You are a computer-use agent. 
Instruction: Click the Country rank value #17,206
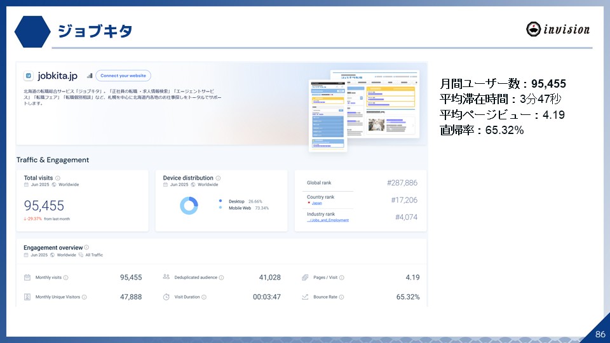click(x=404, y=200)
